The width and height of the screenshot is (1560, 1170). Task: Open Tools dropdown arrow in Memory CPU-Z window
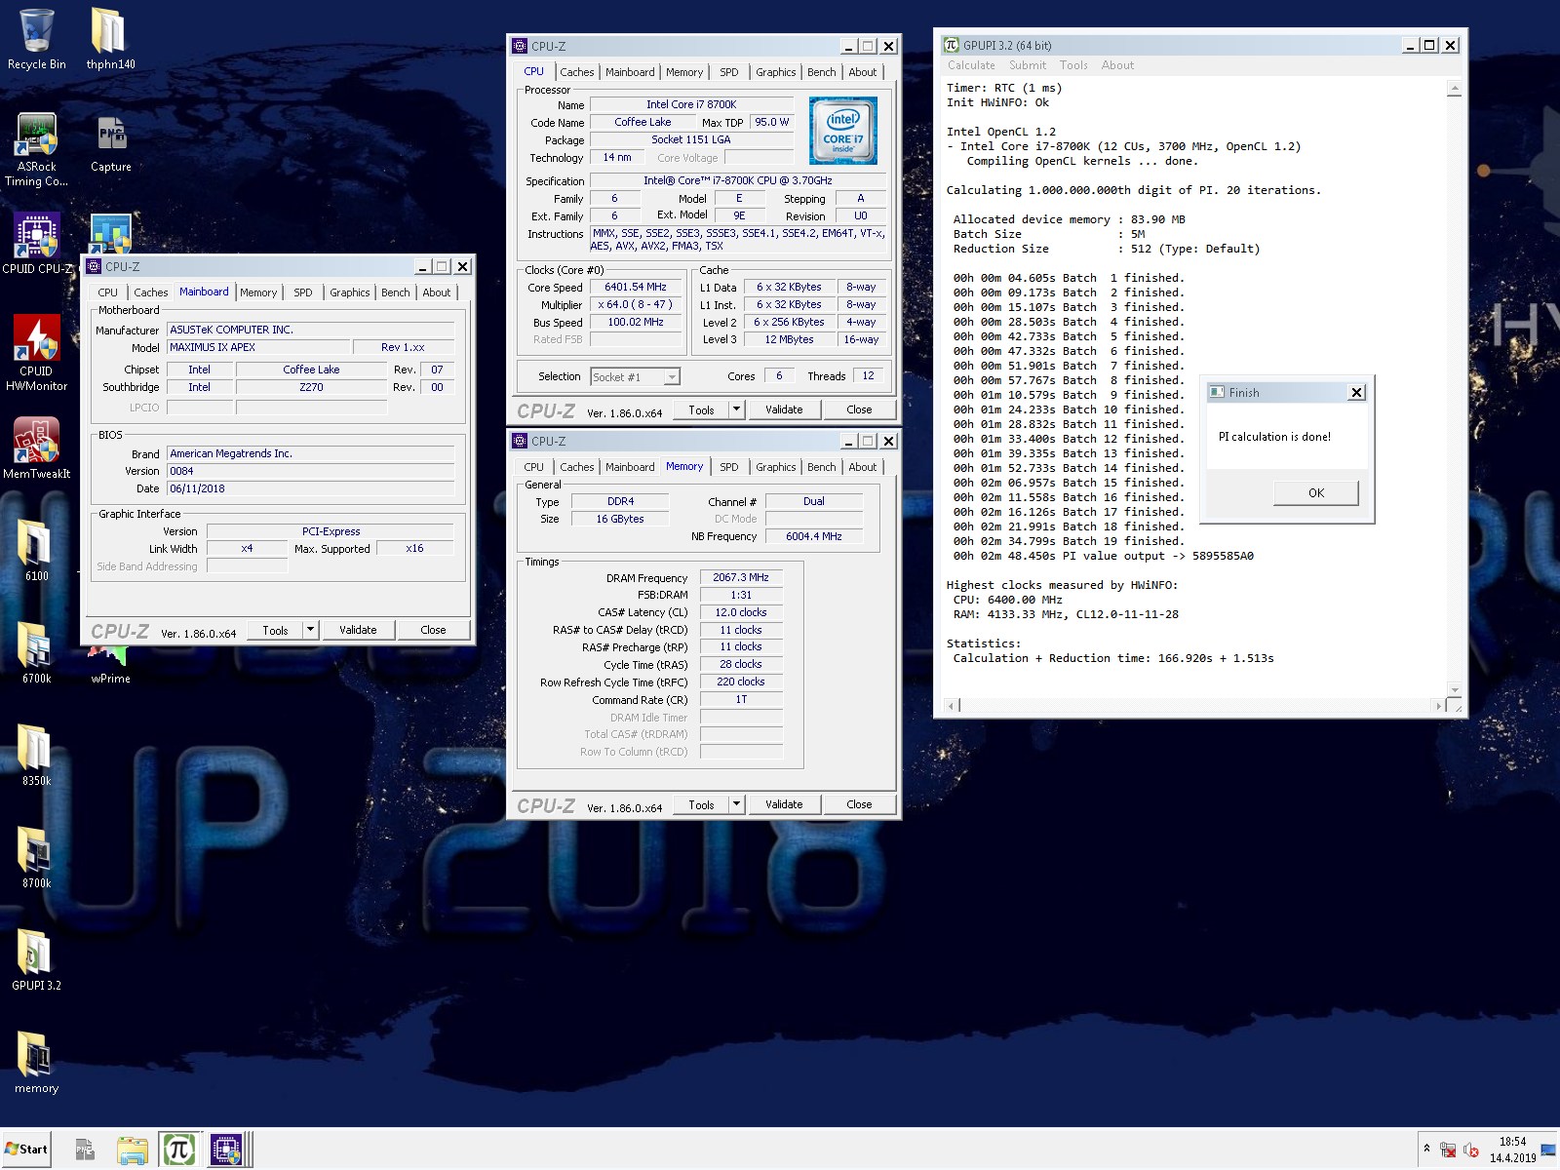(x=737, y=804)
